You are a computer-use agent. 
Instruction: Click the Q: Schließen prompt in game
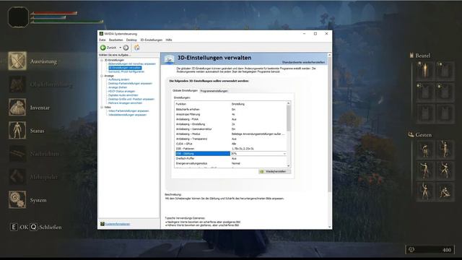46,227
